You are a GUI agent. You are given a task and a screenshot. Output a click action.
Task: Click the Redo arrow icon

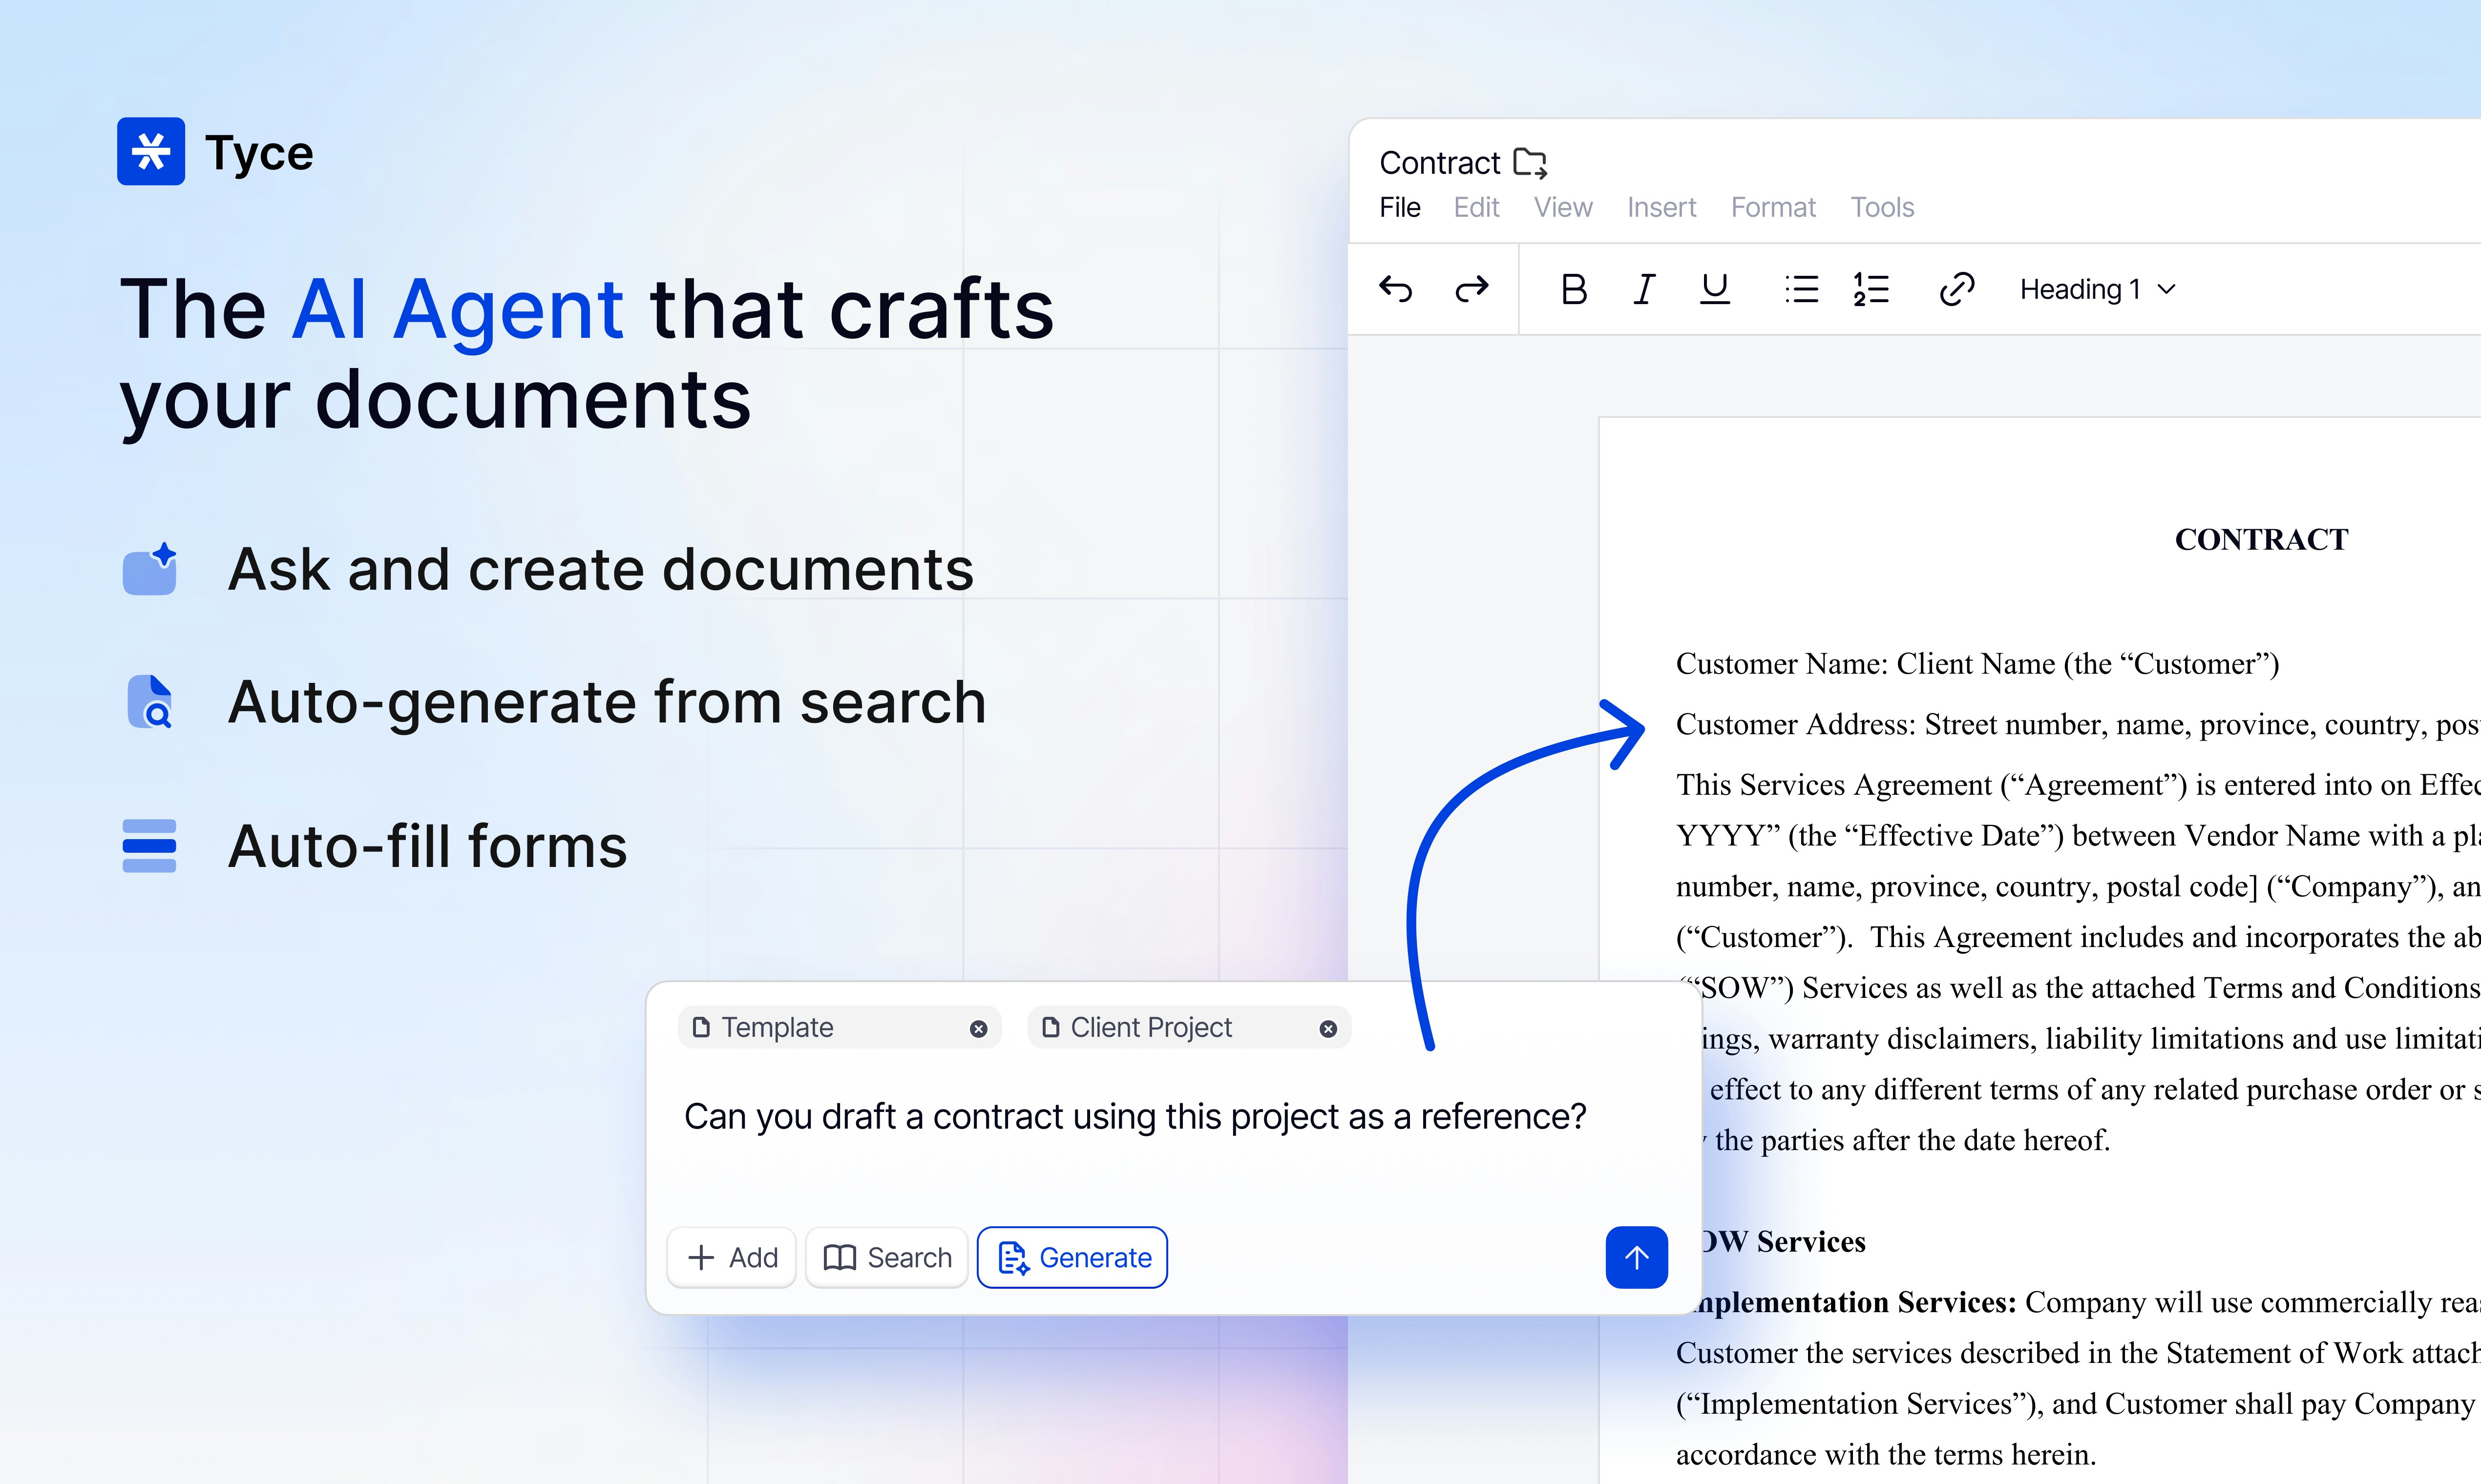1471,289
